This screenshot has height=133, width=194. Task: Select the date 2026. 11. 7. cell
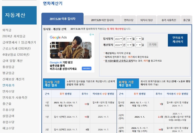coord(103,130)
